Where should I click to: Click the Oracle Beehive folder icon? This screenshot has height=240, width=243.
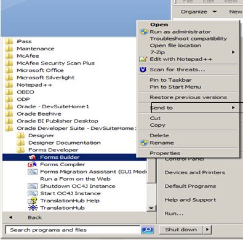pos(9,114)
